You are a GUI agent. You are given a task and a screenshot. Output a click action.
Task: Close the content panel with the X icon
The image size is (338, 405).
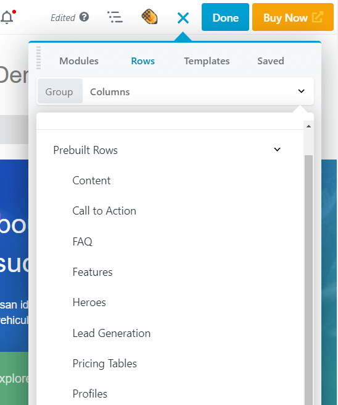click(183, 18)
